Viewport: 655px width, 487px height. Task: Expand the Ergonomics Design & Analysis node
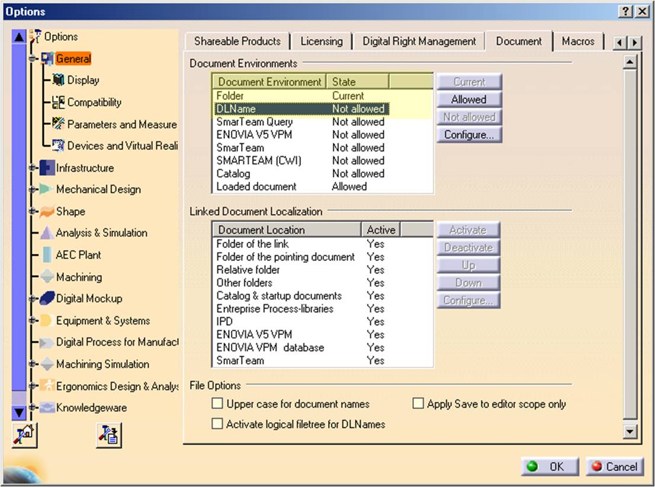[33, 386]
